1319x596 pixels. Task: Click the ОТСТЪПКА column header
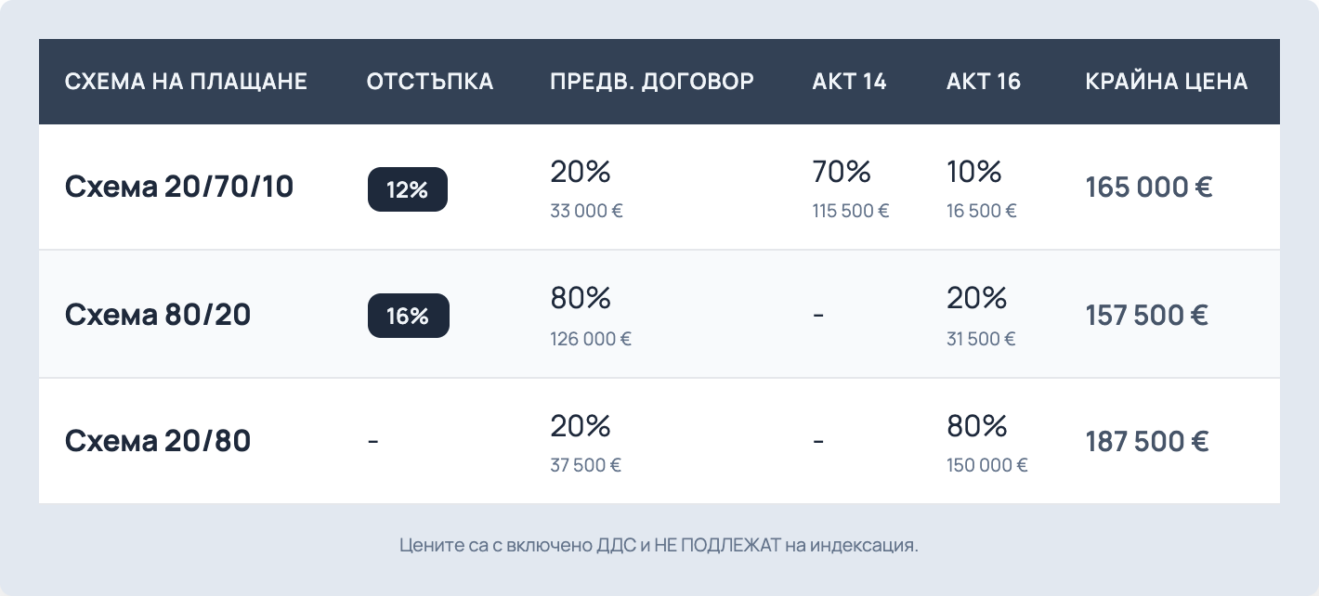(430, 82)
